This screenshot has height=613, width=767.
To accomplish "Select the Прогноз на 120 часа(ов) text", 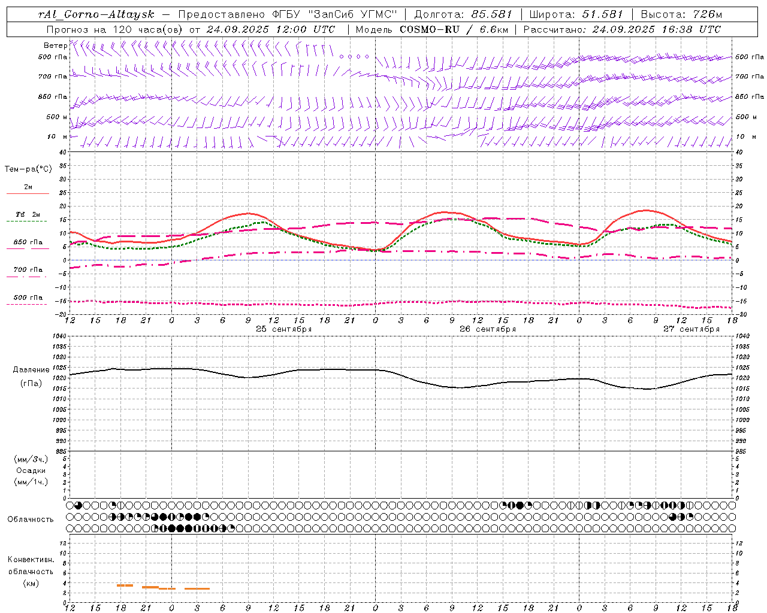I will (x=115, y=29).
